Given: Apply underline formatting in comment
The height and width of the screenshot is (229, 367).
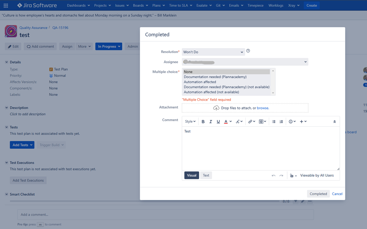Looking at the screenshot, I should [218, 121].
